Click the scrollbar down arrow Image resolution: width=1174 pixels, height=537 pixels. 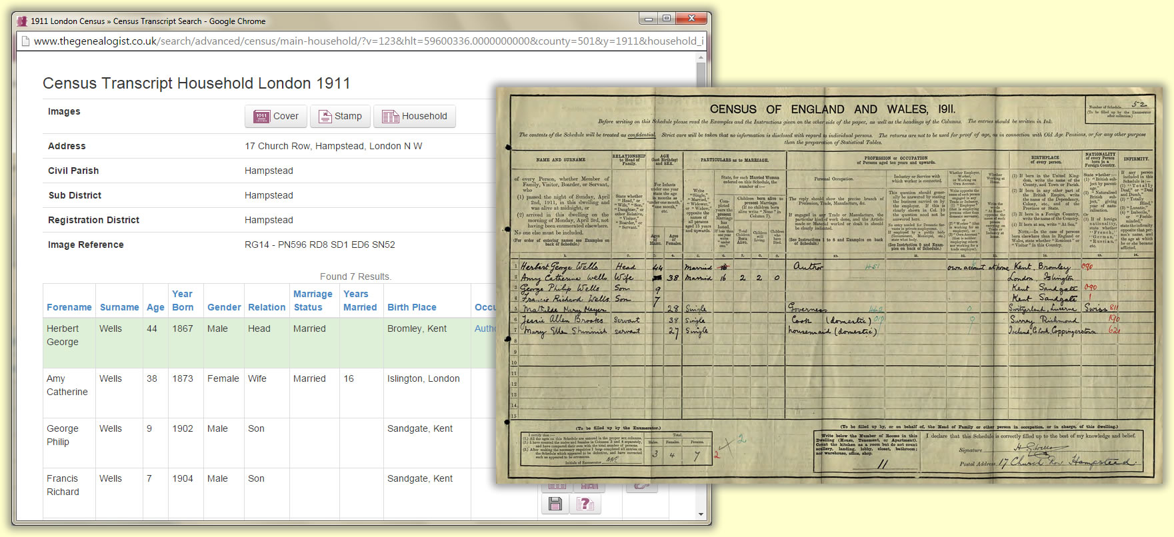click(701, 514)
